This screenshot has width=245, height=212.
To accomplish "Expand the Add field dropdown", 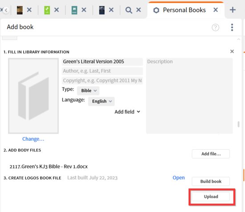I will (x=127, y=112).
